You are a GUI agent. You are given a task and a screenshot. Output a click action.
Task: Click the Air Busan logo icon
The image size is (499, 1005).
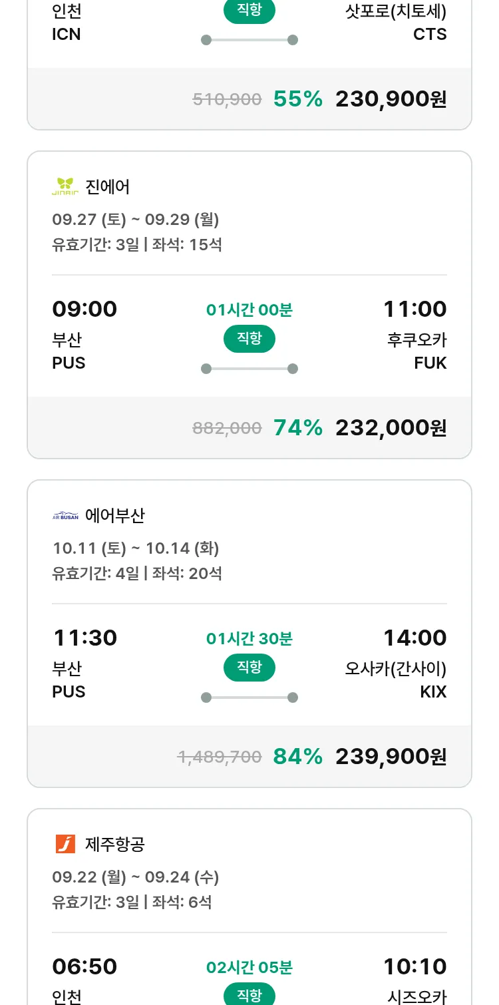(65, 516)
